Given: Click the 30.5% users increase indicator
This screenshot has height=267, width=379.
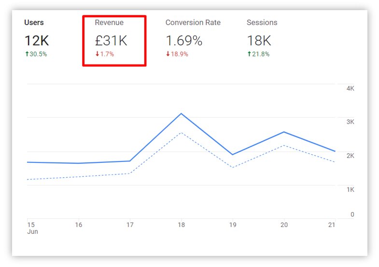Looking at the screenshot, I should tap(36, 54).
